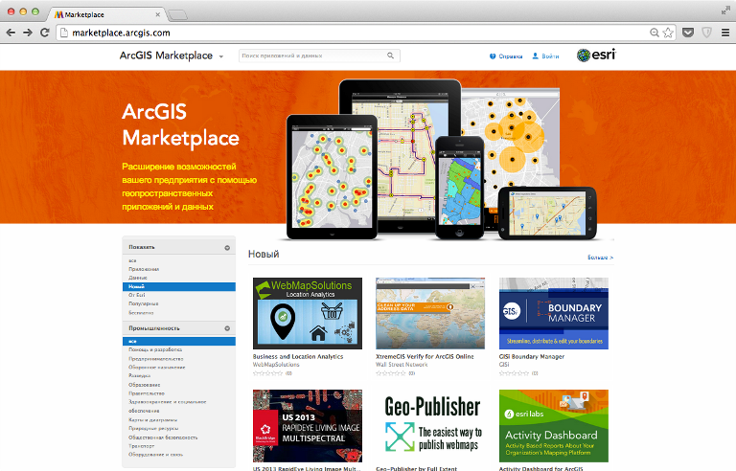The image size is (736, 471).
Task: Click the Войти sign-in link
Action: coord(550,56)
